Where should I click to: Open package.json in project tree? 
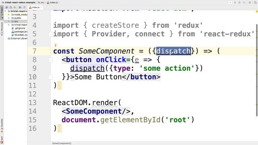point(19,31)
